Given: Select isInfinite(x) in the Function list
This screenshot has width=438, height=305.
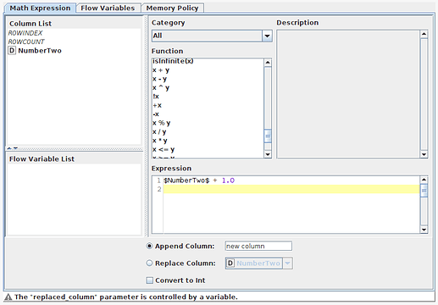Looking at the screenshot, I should coord(173,61).
